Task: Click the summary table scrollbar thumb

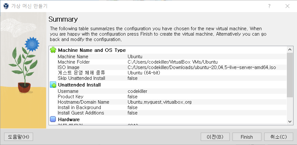Action: coord(290,75)
